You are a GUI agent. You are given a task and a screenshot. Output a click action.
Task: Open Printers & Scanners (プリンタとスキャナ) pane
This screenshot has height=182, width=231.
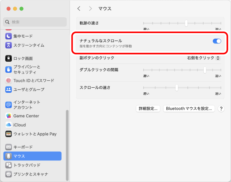pos(31,174)
